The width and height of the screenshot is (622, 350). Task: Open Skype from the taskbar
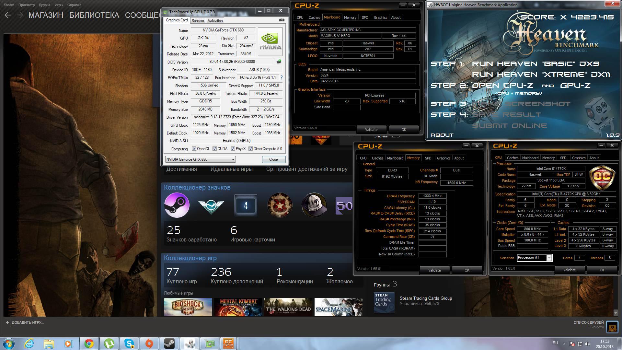pos(129,343)
